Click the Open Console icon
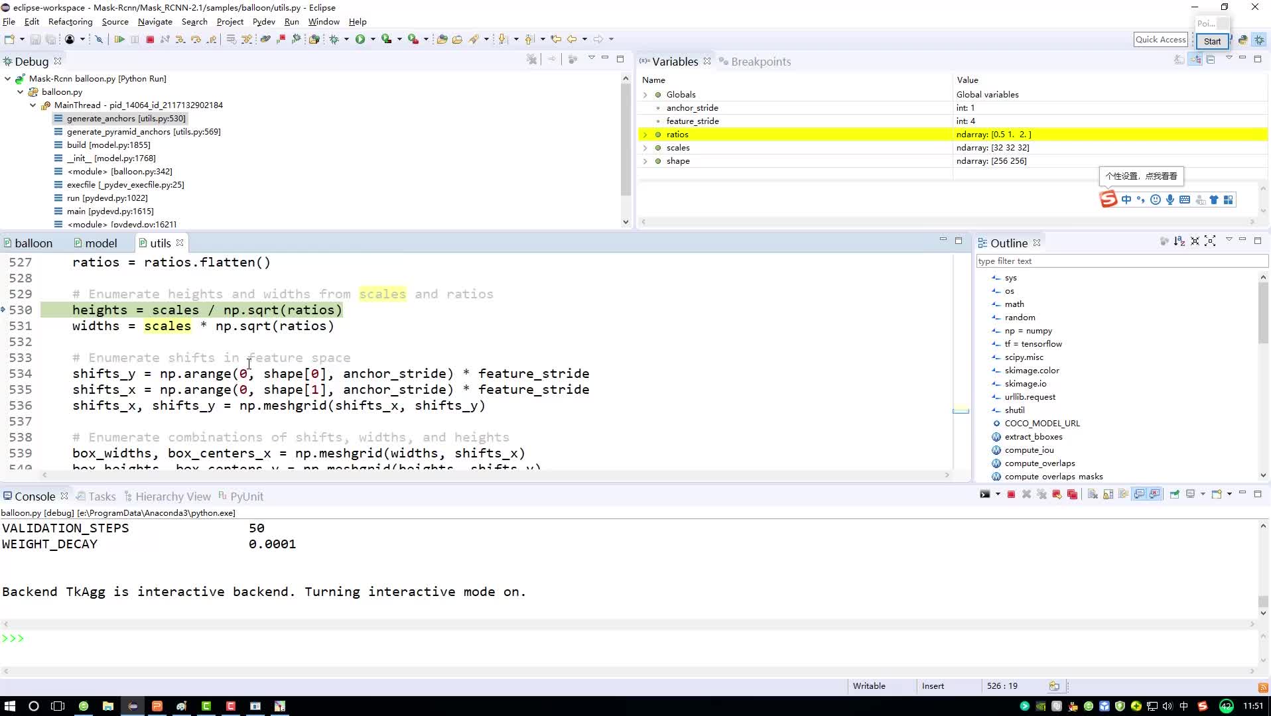The height and width of the screenshot is (716, 1271). (1217, 494)
